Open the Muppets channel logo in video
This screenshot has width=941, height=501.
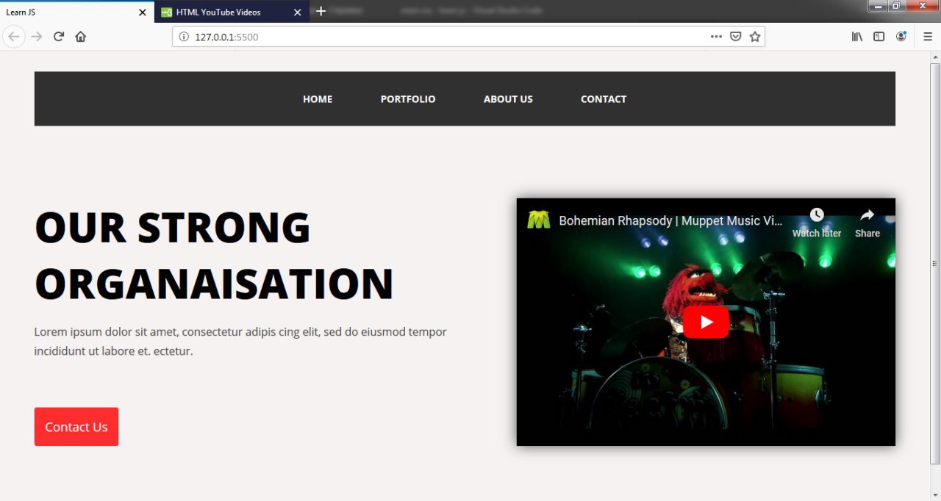[539, 220]
